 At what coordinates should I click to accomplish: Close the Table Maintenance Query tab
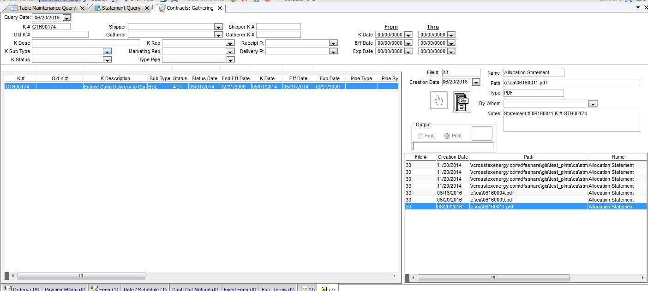point(82,8)
